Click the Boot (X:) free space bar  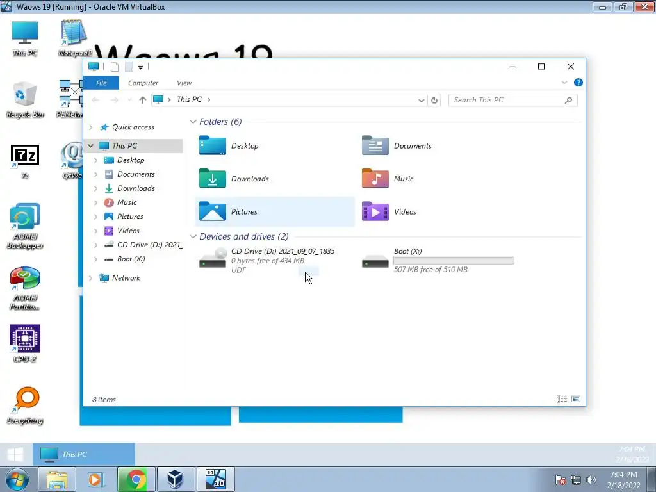click(454, 261)
